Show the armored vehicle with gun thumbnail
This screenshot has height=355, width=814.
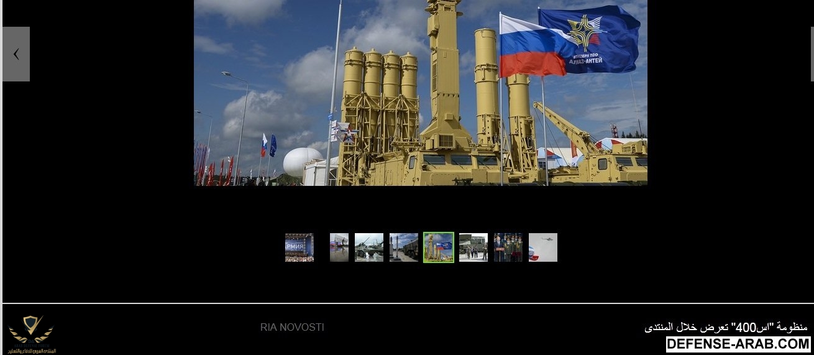369,247
